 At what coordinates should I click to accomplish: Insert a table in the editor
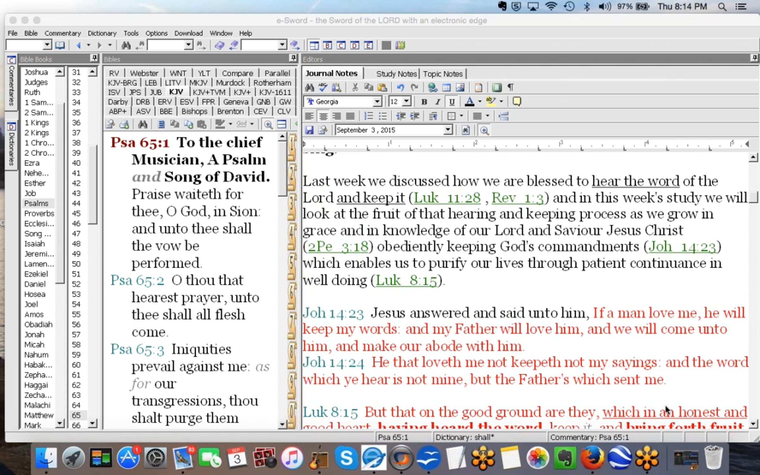coord(446,87)
